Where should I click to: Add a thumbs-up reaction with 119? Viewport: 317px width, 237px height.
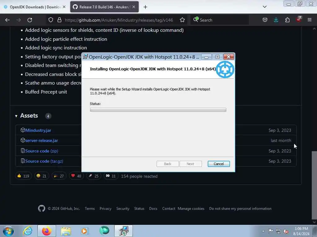pos(23,176)
